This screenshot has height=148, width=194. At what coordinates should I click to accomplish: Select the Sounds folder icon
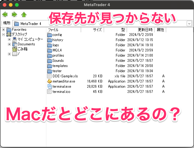(x=50, y=61)
